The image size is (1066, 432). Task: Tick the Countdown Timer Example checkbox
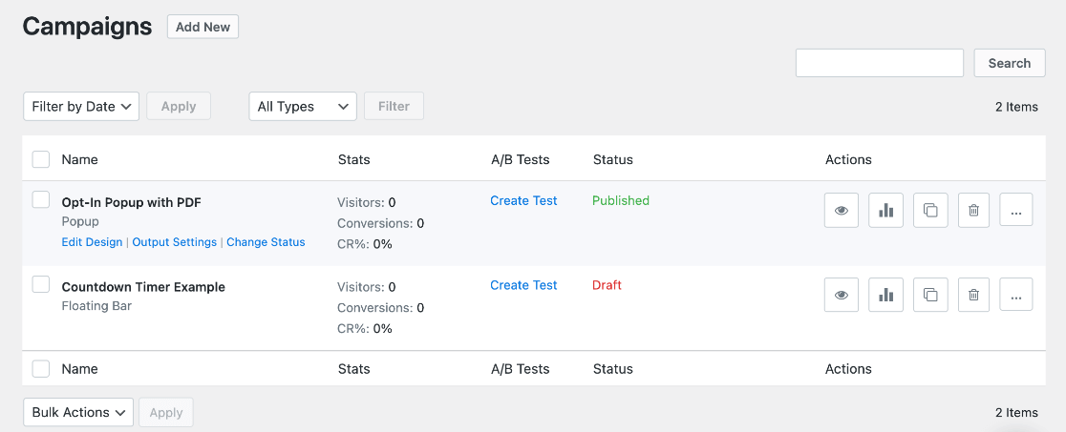[x=41, y=284]
